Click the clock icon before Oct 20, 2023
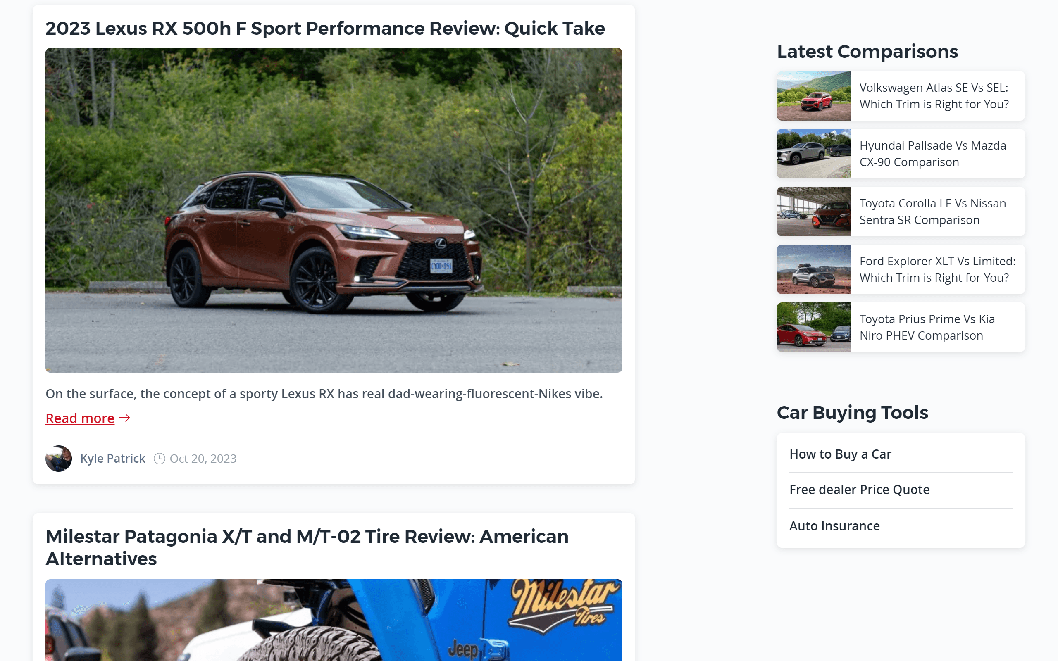Image resolution: width=1058 pixels, height=661 pixels. (x=160, y=459)
